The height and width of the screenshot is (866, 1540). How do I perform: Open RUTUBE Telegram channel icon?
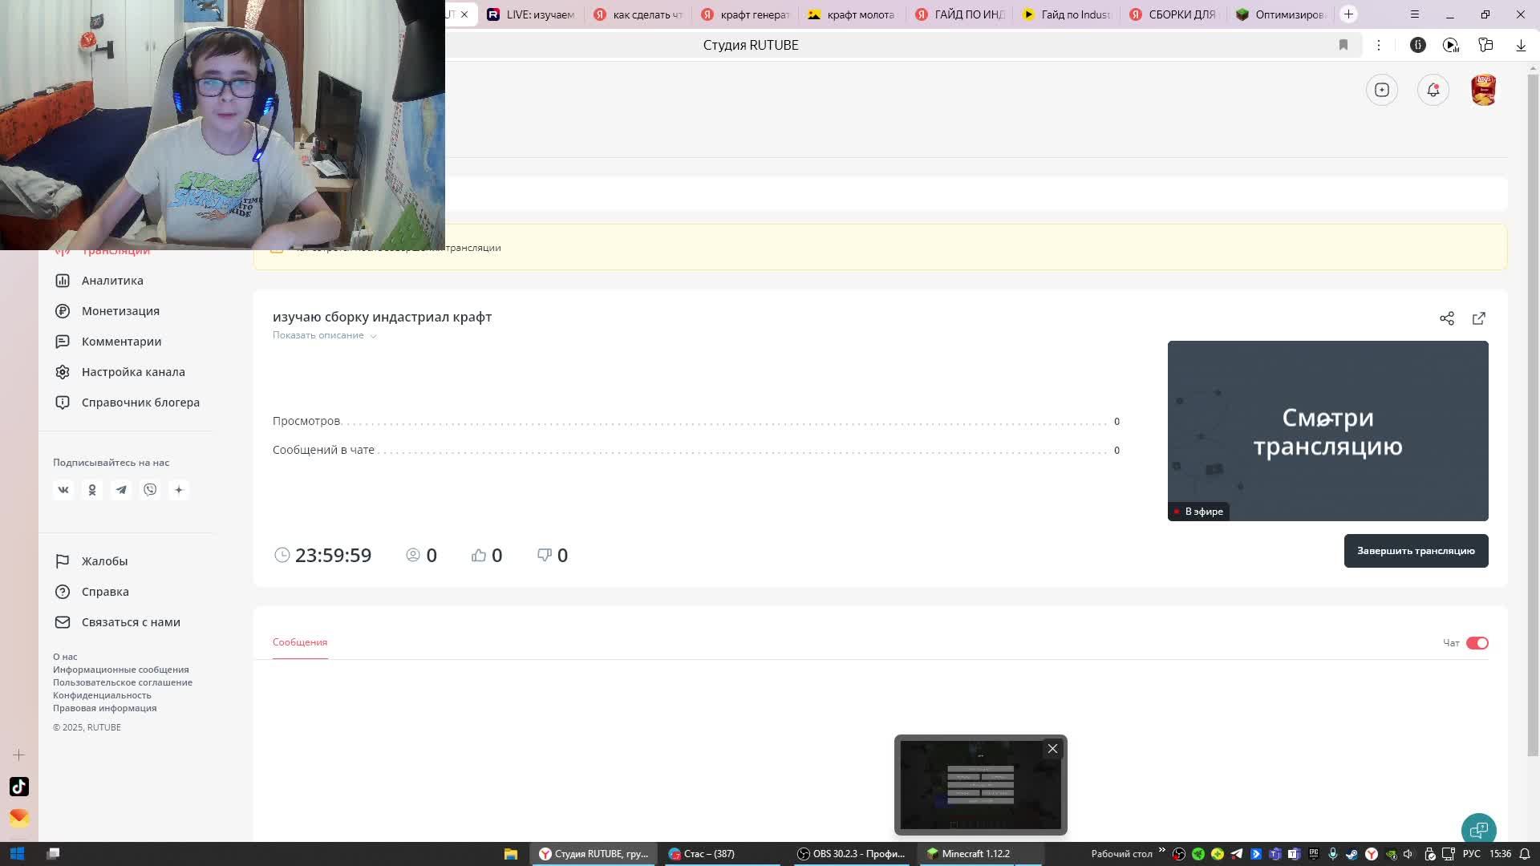pyautogui.click(x=121, y=490)
